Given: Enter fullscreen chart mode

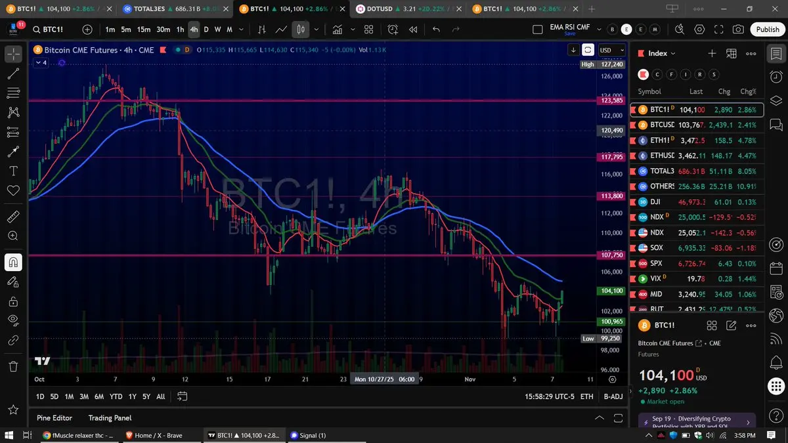Looking at the screenshot, I should 719,30.
